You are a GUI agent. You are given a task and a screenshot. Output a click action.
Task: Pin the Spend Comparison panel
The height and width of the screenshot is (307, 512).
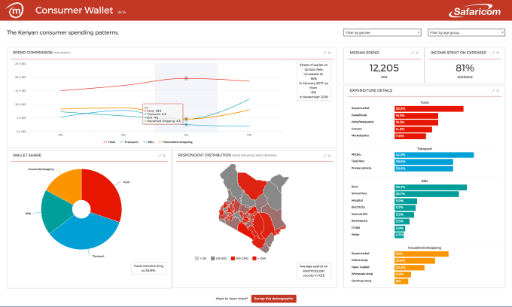click(325, 53)
